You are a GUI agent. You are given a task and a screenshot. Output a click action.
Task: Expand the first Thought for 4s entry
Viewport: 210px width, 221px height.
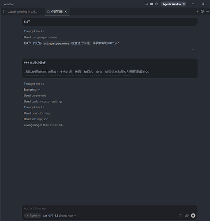tap(34, 31)
